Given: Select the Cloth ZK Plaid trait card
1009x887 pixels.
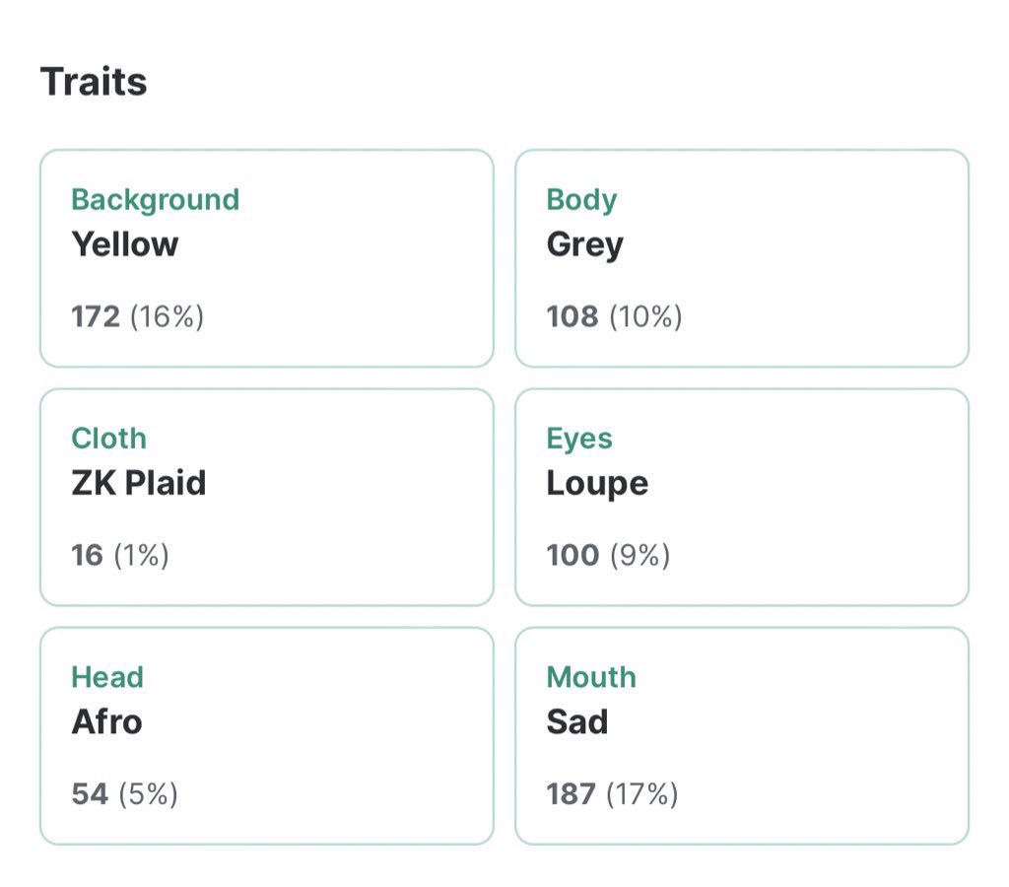Looking at the screenshot, I should (x=267, y=497).
